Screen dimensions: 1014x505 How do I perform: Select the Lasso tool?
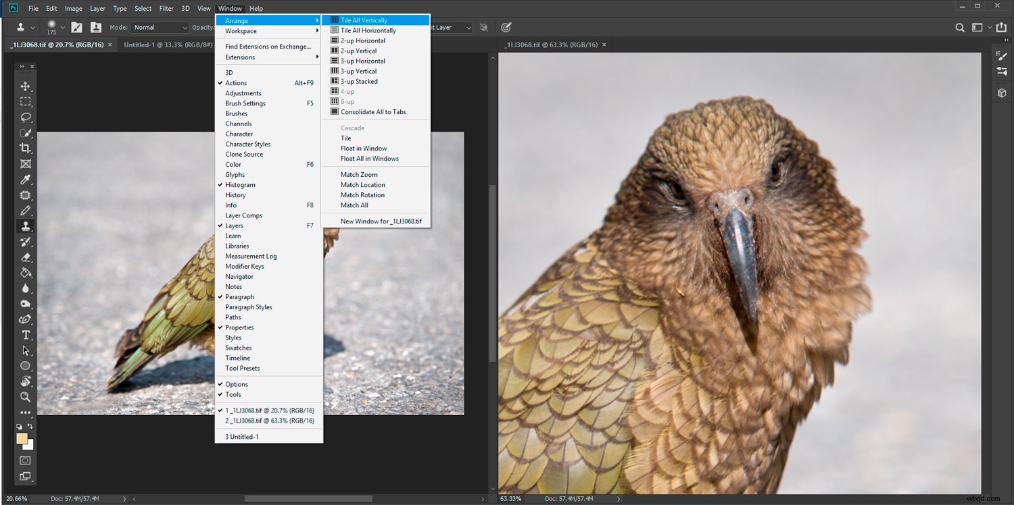pyautogui.click(x=26, y=117)
